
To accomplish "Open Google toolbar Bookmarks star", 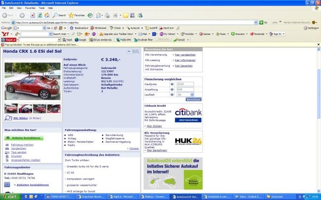I will [79, 28].
